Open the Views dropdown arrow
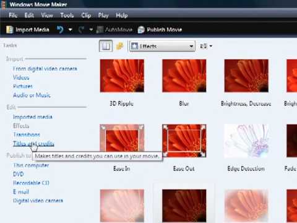The height and width of the screenshot is (223, 297). coord(210,46)
